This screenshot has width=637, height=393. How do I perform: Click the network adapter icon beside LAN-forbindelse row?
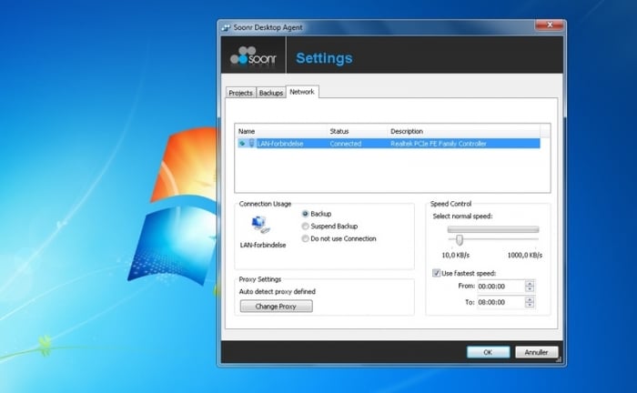tap(251, 144)
